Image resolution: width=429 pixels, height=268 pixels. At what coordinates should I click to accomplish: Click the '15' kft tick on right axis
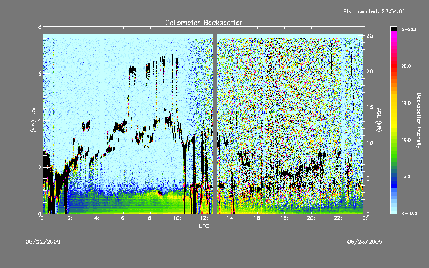coord(370,107)
